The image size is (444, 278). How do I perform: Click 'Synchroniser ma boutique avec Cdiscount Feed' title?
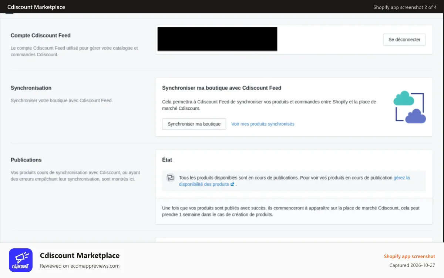pyautogui.click(x=222, y=88)
